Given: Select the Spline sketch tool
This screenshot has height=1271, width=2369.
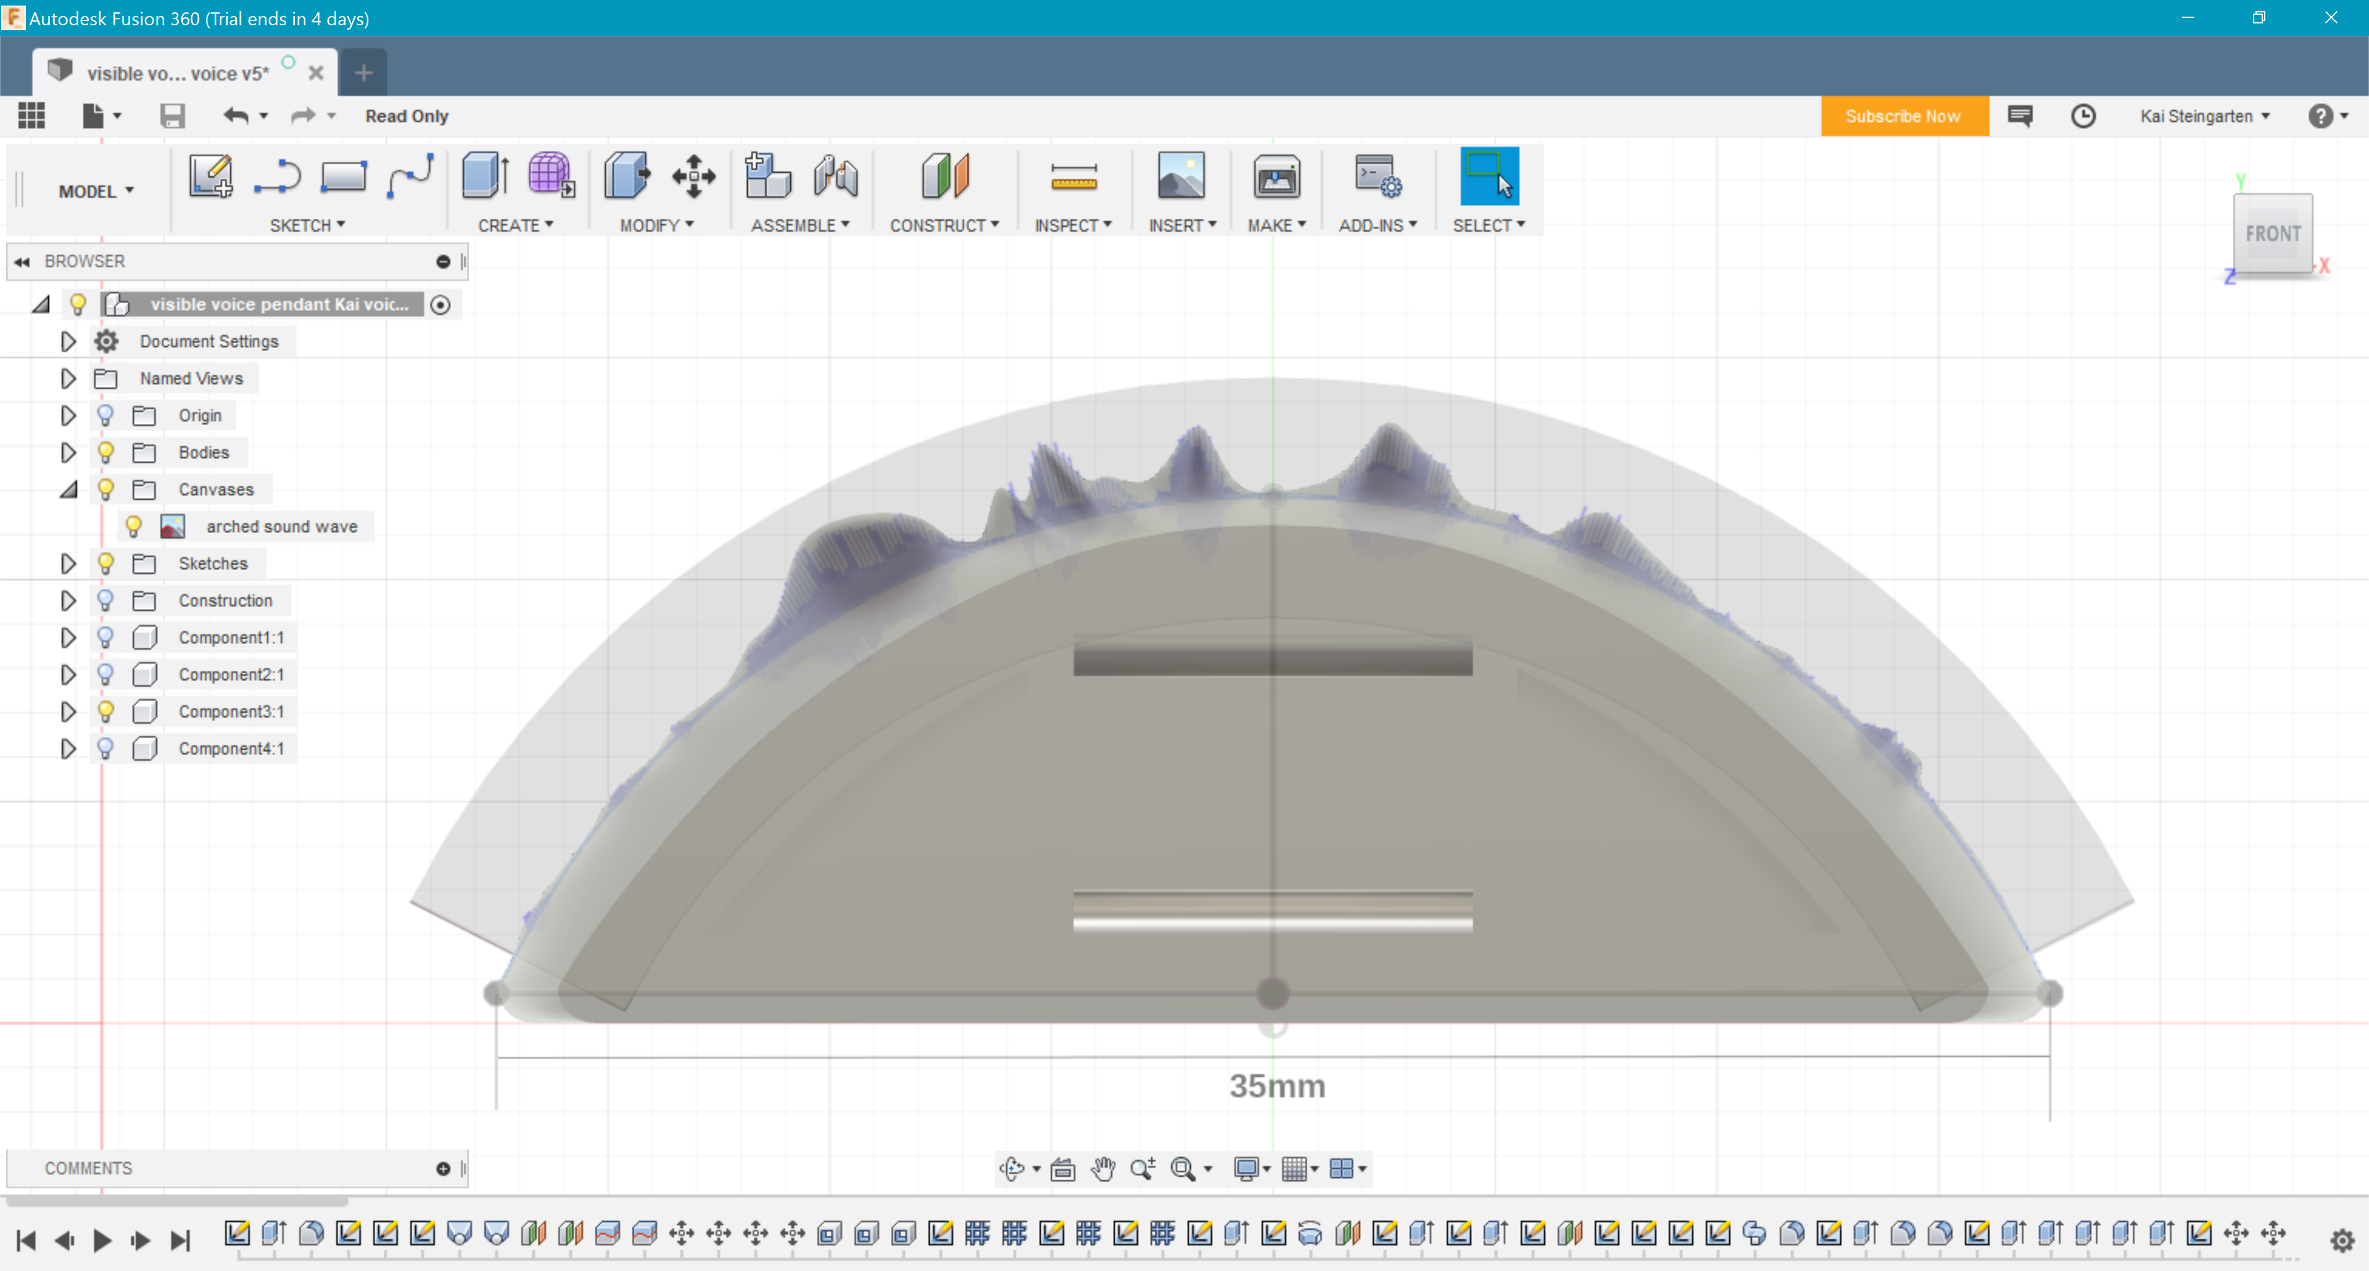Looking at the screenshot, I should (410, 176).
